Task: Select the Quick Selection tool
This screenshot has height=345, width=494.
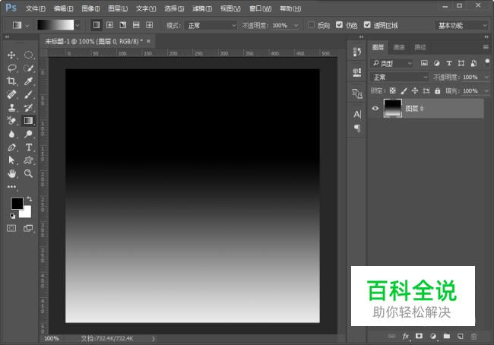Action: click(x=28, y=68)
